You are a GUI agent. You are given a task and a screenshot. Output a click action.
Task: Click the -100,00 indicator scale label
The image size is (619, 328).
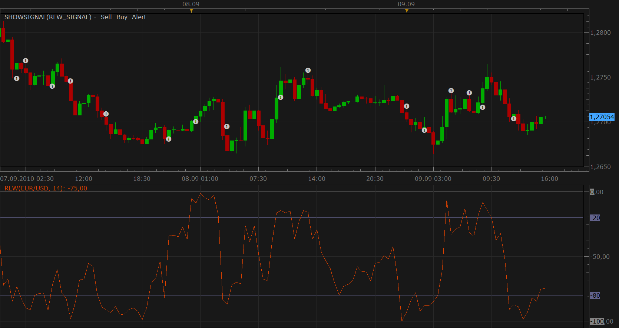[x=602, y=321]
